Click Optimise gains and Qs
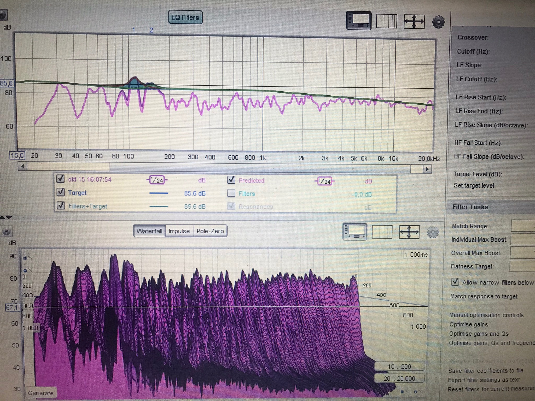The height and width of the screenshot is (401, 535). 479,334
